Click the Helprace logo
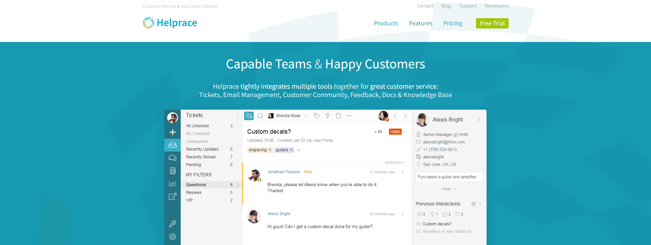 coord(170,23)
